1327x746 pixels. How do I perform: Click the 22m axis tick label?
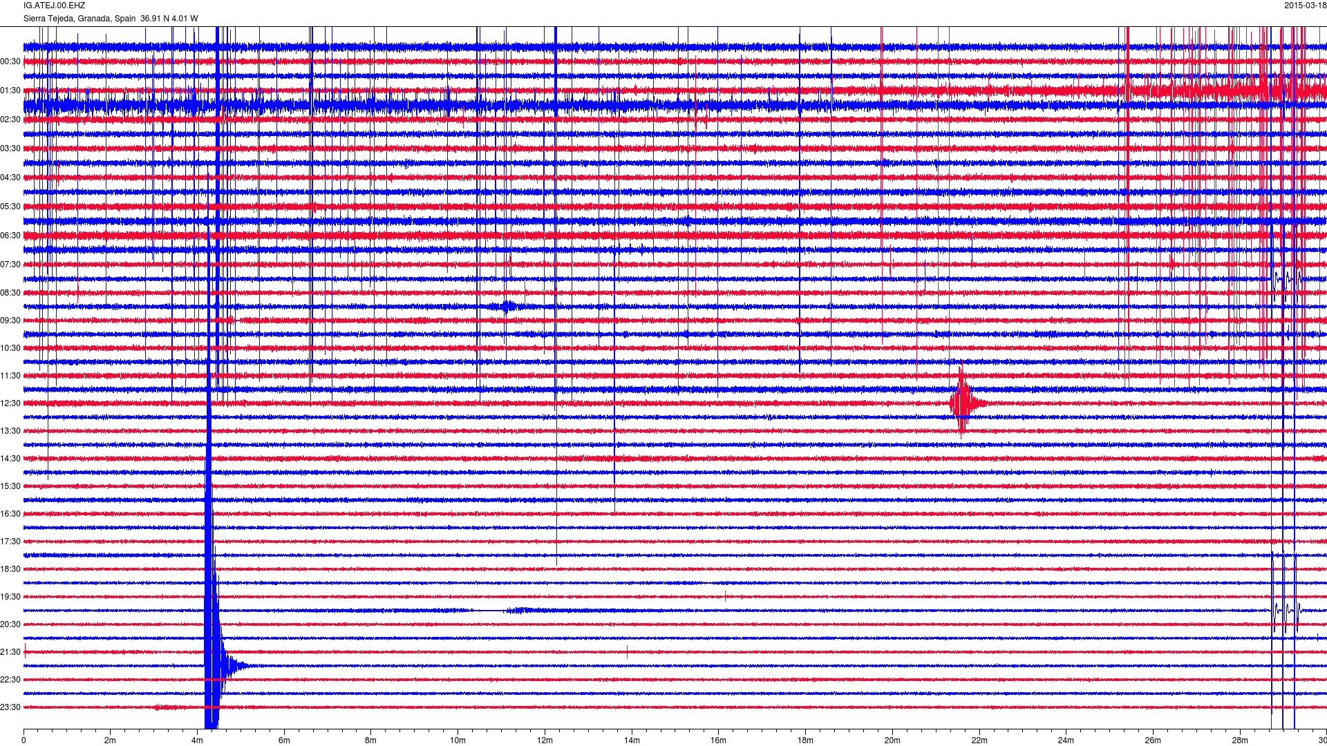979,740
